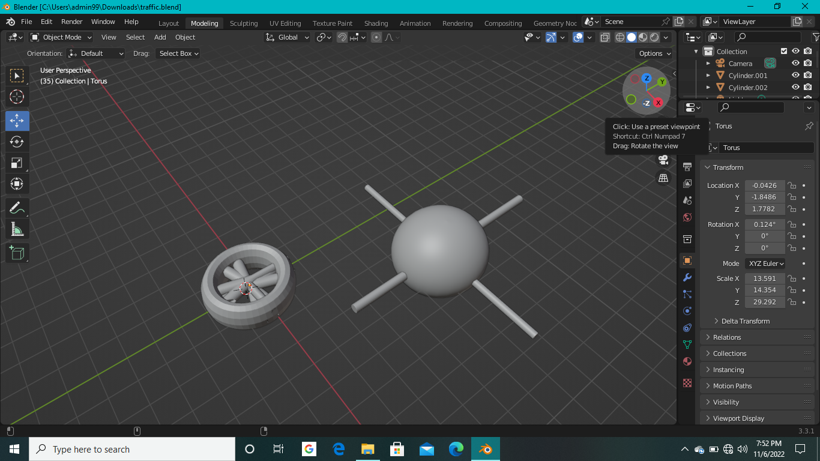Open the Physics properties tab
The height and width of the screenshot is (461, 820).
(x=687, y=311)
